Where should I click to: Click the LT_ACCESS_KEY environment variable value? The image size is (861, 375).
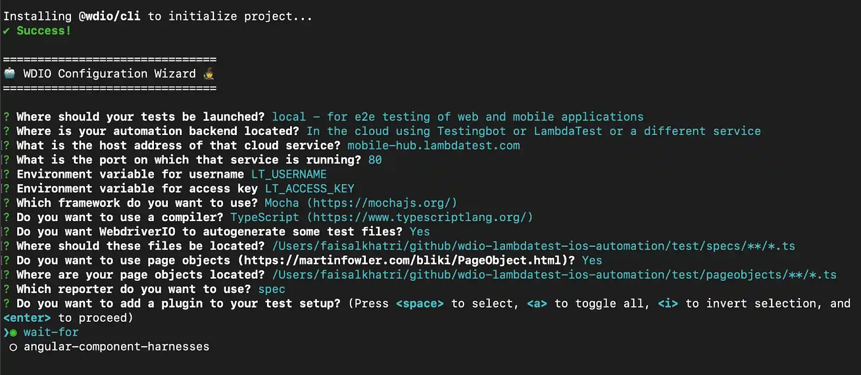click(309, 189)
